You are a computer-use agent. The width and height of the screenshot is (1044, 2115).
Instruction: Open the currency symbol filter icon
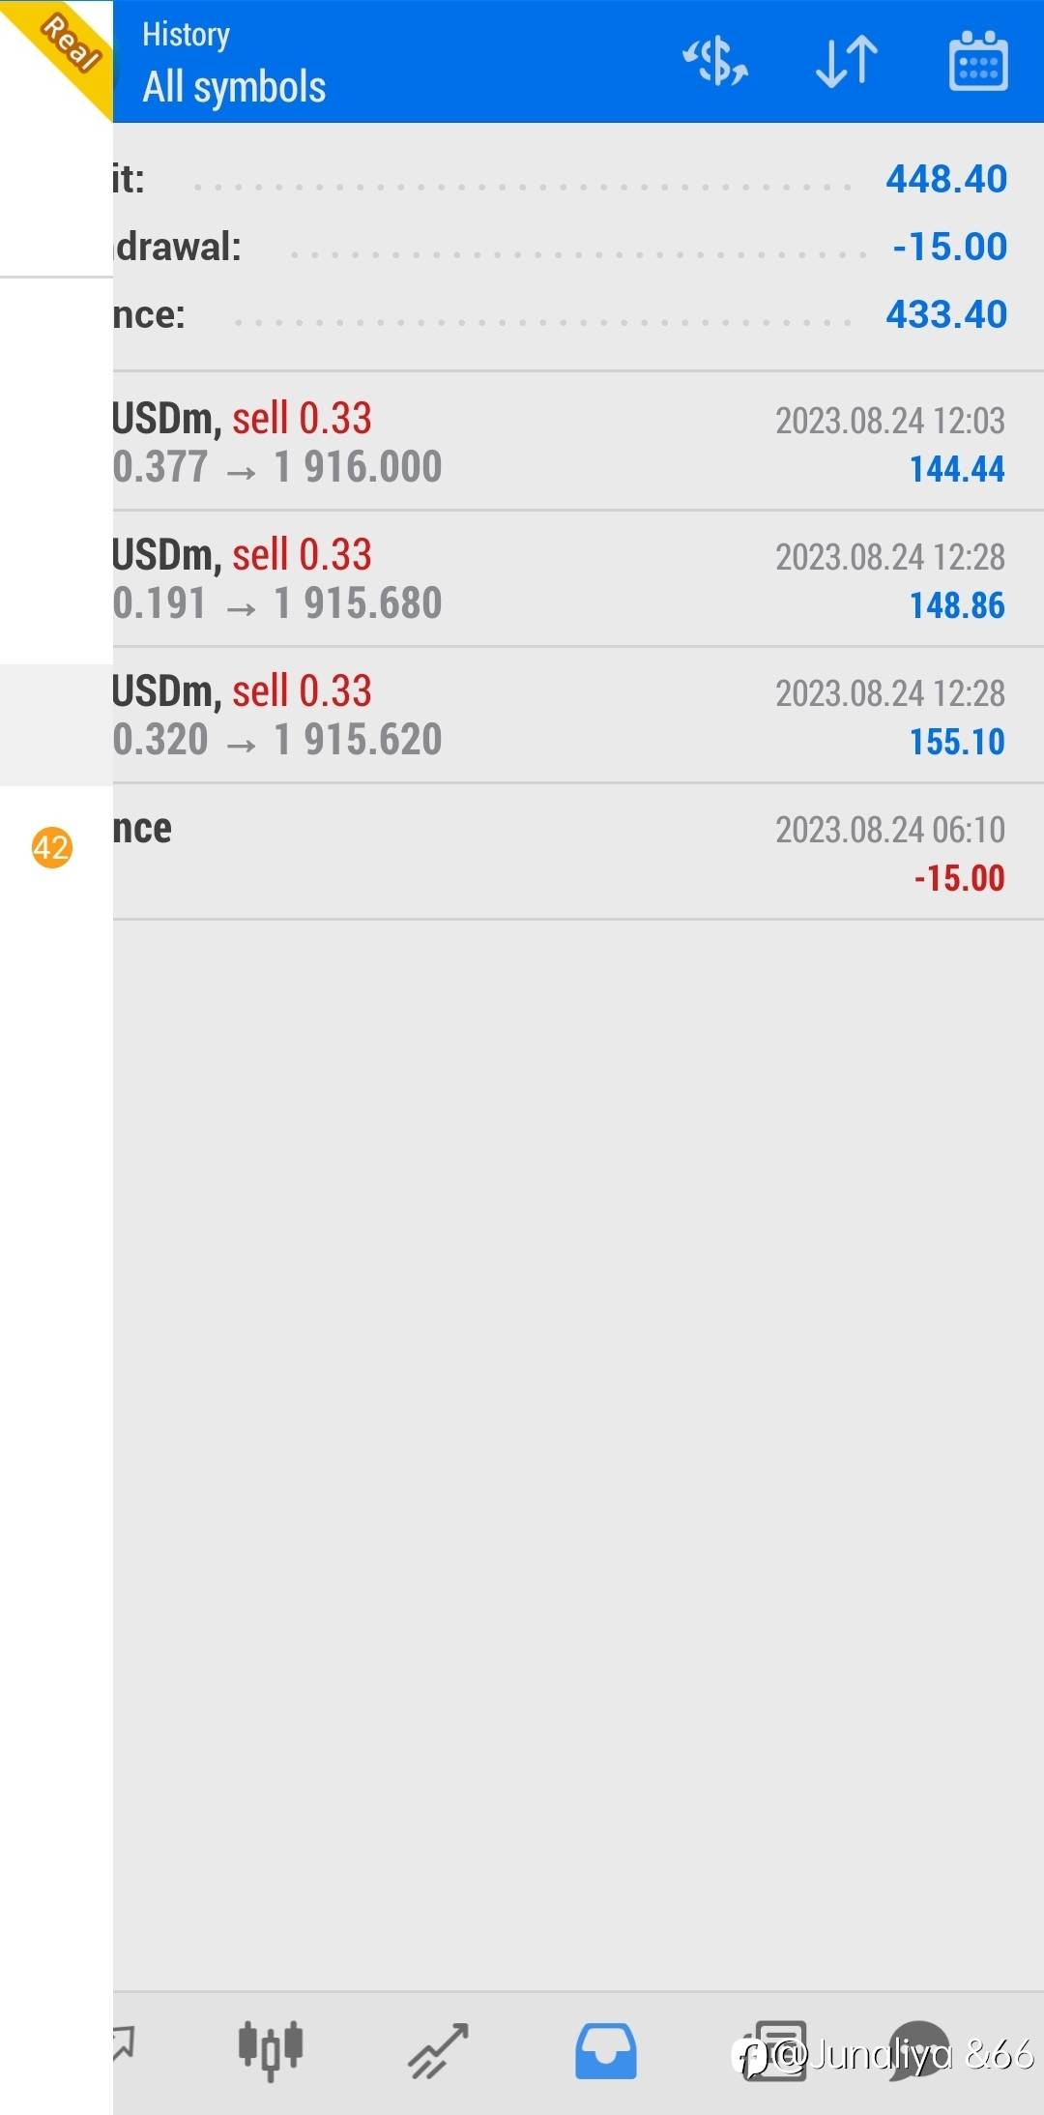pyautogui.click(x=715, y=62)
